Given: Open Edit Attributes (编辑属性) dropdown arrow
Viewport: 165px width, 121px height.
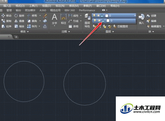Looking at the screenshot, I should pos(164,26).
